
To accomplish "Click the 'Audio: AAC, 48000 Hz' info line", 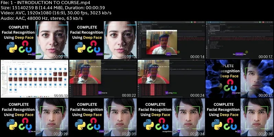I will tap(42, 18).
